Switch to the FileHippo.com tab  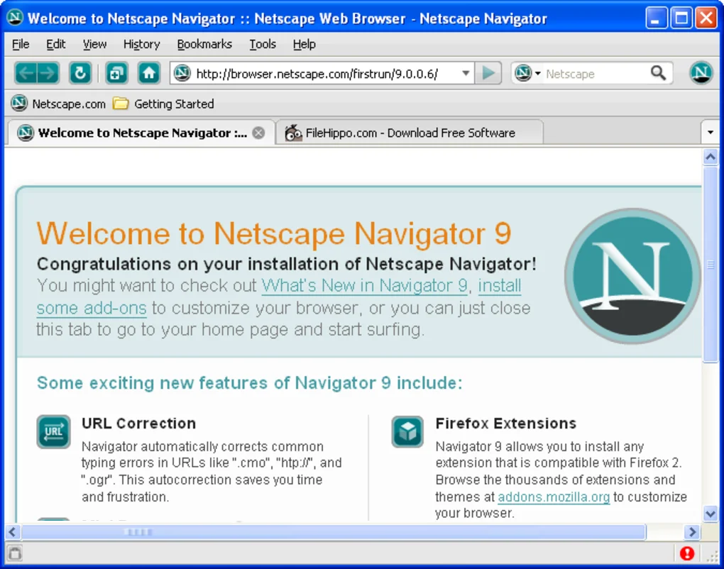tap(409, 133)
